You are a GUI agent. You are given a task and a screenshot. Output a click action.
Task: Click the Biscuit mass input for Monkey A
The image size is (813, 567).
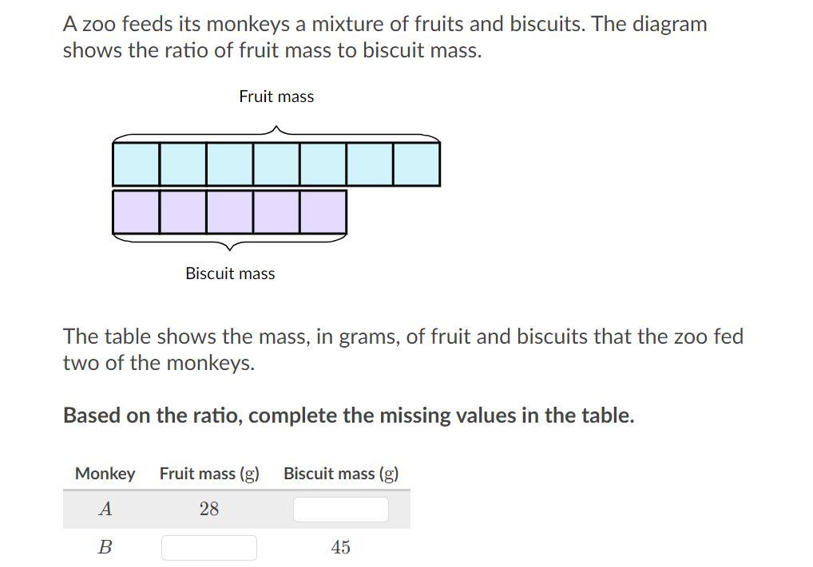click(x=340, y=509)
